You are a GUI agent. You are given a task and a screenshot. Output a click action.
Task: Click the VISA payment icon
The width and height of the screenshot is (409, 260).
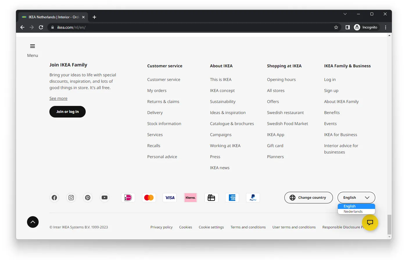click(x=170, y=198)
